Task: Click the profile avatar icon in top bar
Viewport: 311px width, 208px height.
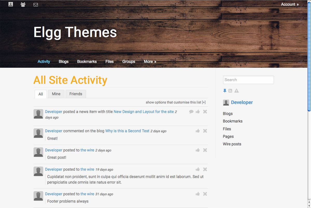Action: coord(11,4)
